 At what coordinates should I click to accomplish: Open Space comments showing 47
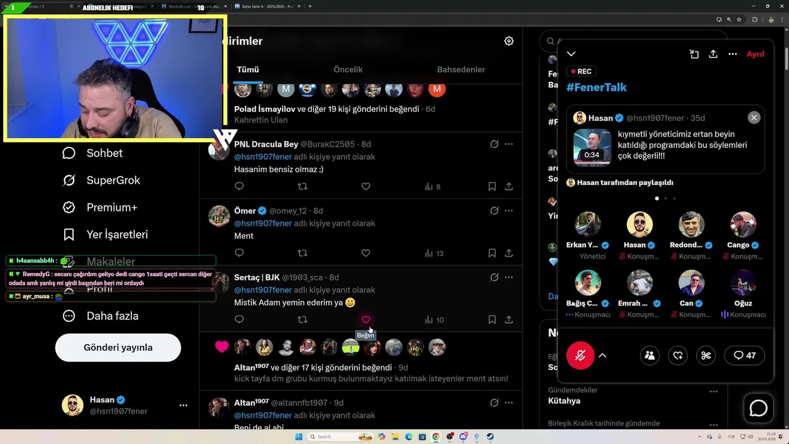pos(745,355)
